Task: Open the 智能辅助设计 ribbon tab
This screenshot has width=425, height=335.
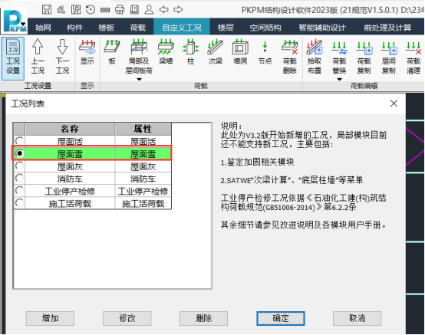Action: (x=322, y=28)
